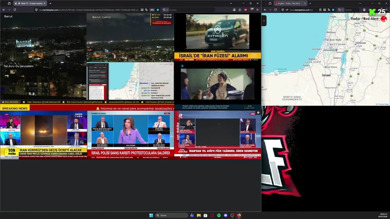Open settings gear on A Haber stream
Image resolution: width=390 pixels, height=219 pixels.
(258, 113)
